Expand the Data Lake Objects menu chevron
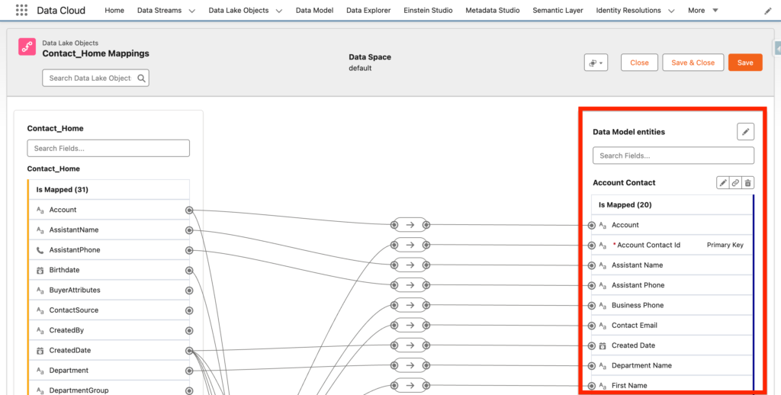The width and height of the screenshot is (781, 395). [278, 11]
